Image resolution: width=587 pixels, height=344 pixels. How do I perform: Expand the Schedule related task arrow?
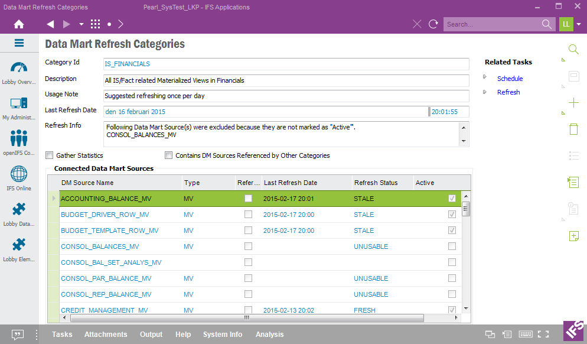click(485, 77)
